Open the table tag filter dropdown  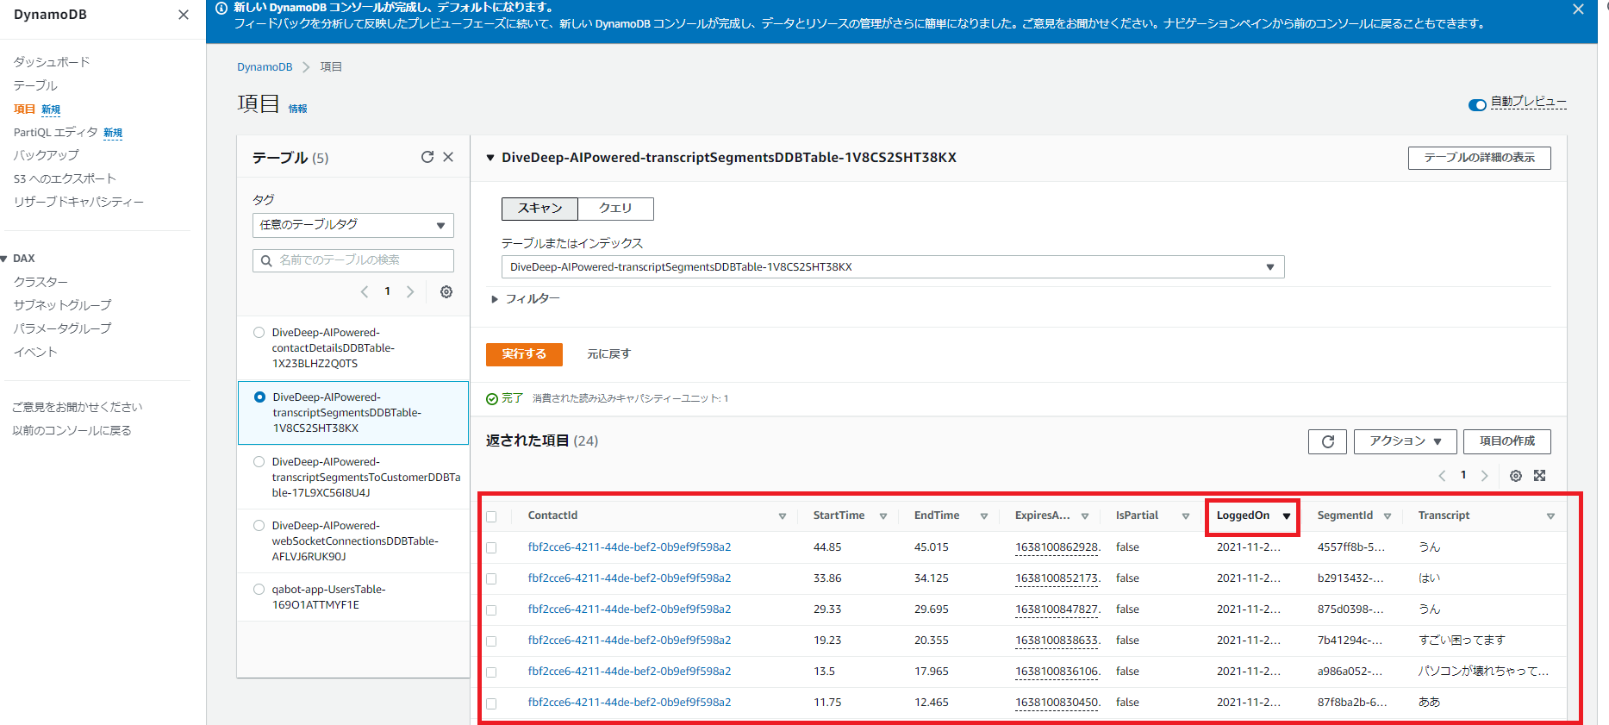coord(353,225)
